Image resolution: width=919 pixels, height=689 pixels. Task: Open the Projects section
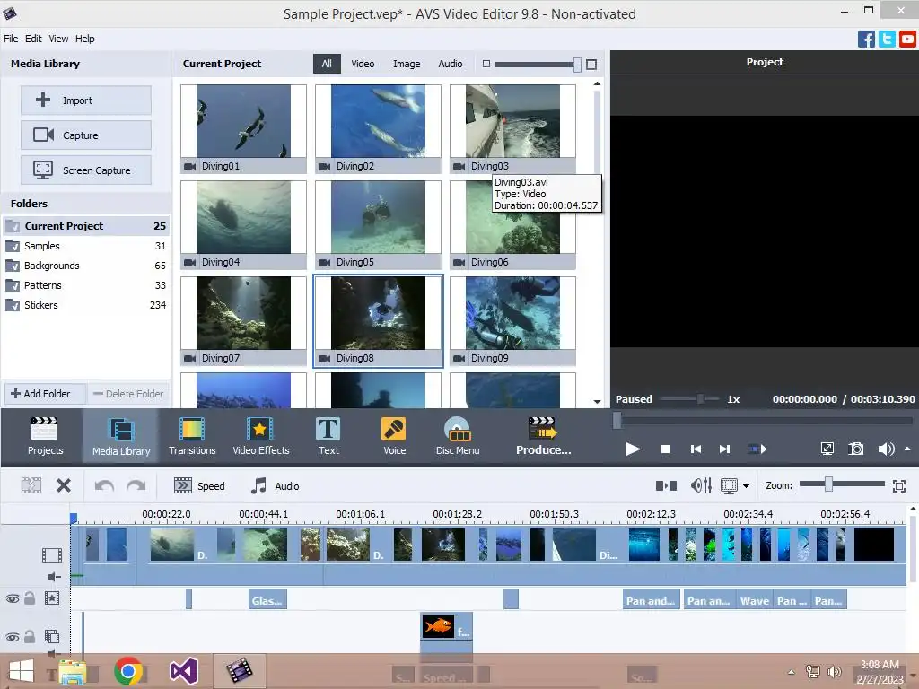[x=45, y=436]
